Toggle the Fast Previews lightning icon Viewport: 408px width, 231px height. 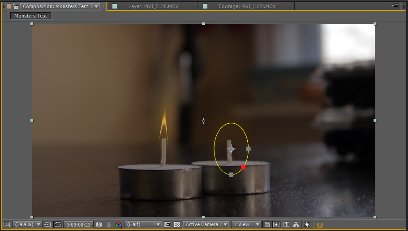[277, 224]
